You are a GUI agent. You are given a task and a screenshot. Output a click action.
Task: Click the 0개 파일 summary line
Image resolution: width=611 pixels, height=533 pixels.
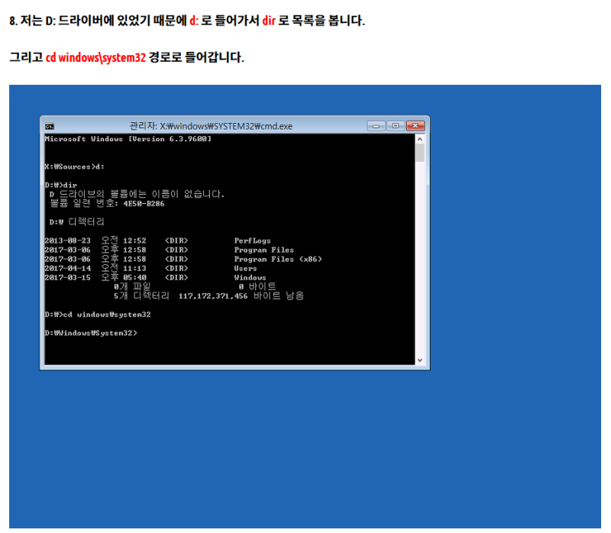195,287
